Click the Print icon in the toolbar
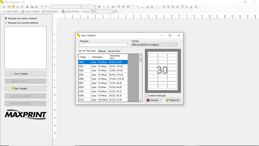Viewport: 259px width, 146px height. [22, 7]
